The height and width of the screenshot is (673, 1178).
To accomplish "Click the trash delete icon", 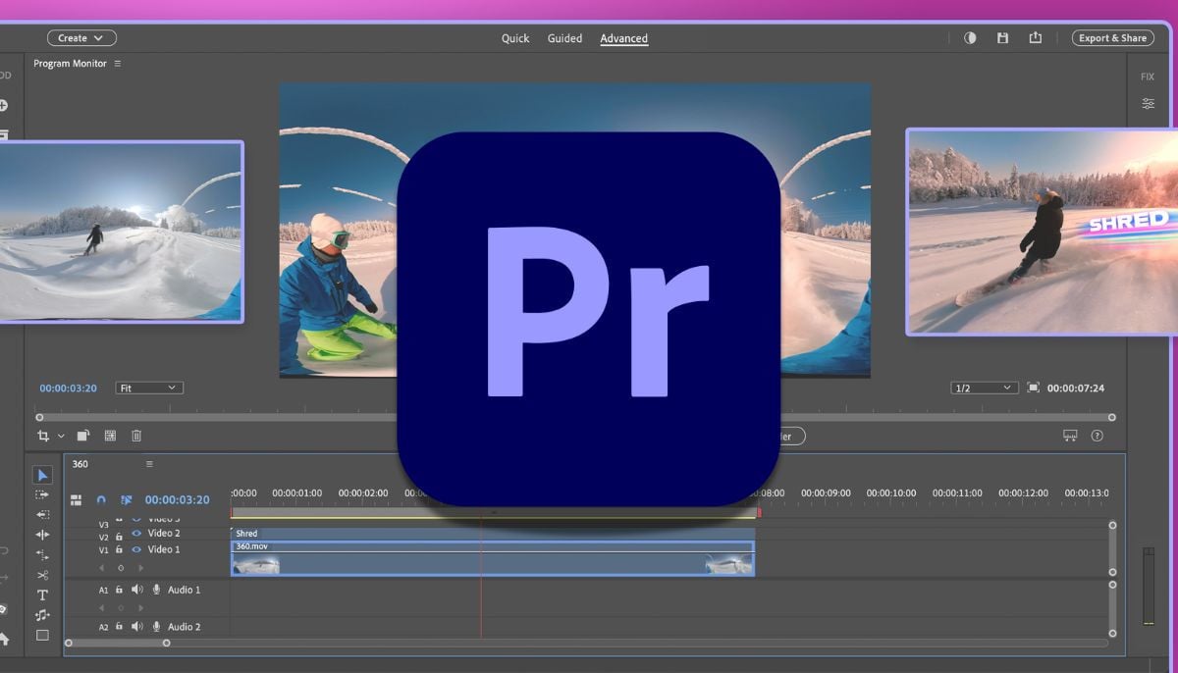I will pos(136,436).
